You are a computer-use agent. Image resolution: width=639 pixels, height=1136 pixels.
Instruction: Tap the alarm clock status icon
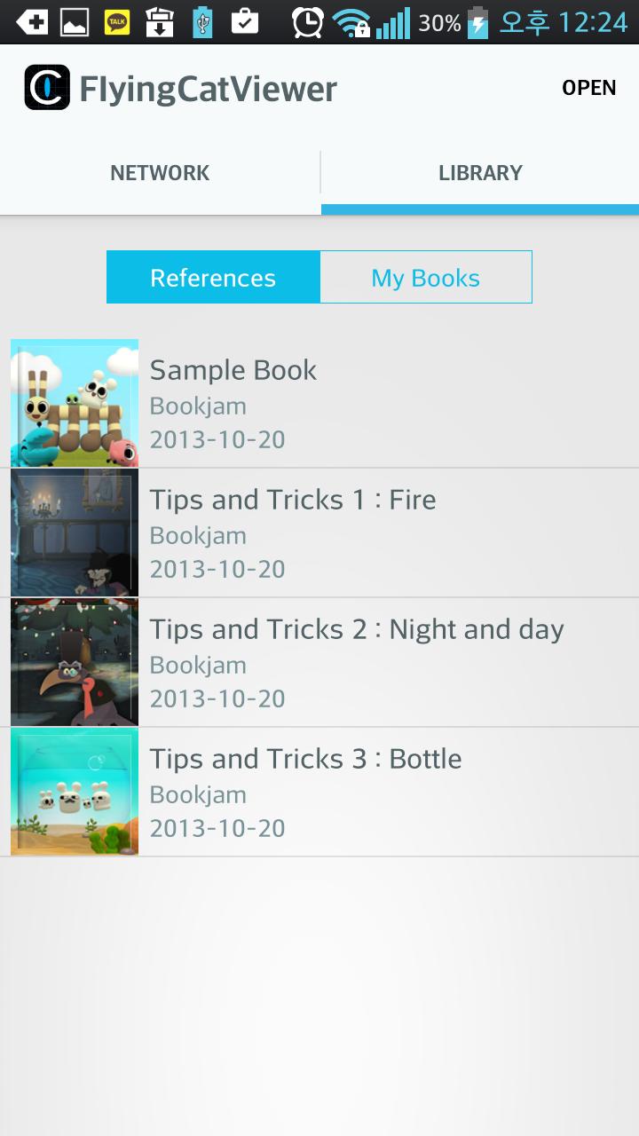pos(307,22)
